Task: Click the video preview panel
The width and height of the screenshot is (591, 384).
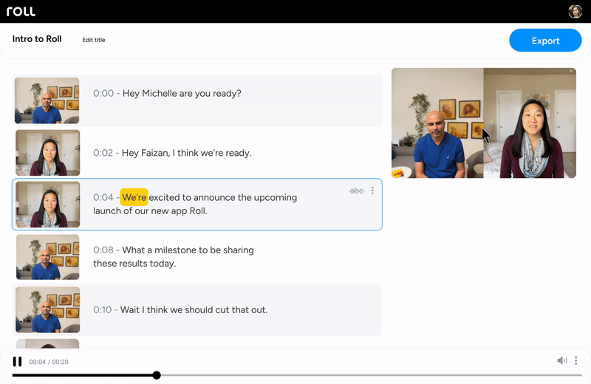Action: (x=484, y=123)
